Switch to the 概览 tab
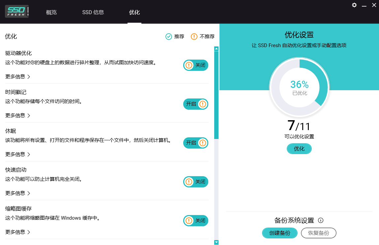Image resolution: width=379 pixels, height=245 pixels. tap(51, 12)
